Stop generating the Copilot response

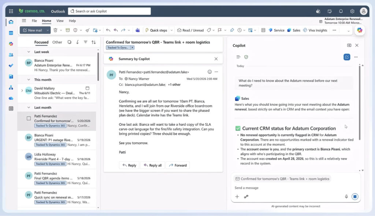[x=355, y=197]
